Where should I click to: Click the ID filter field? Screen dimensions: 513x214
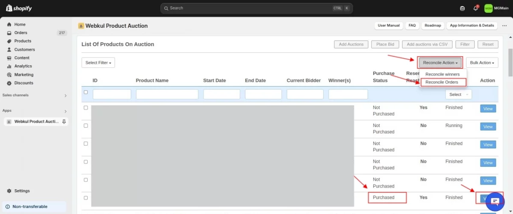click(112, 94)
